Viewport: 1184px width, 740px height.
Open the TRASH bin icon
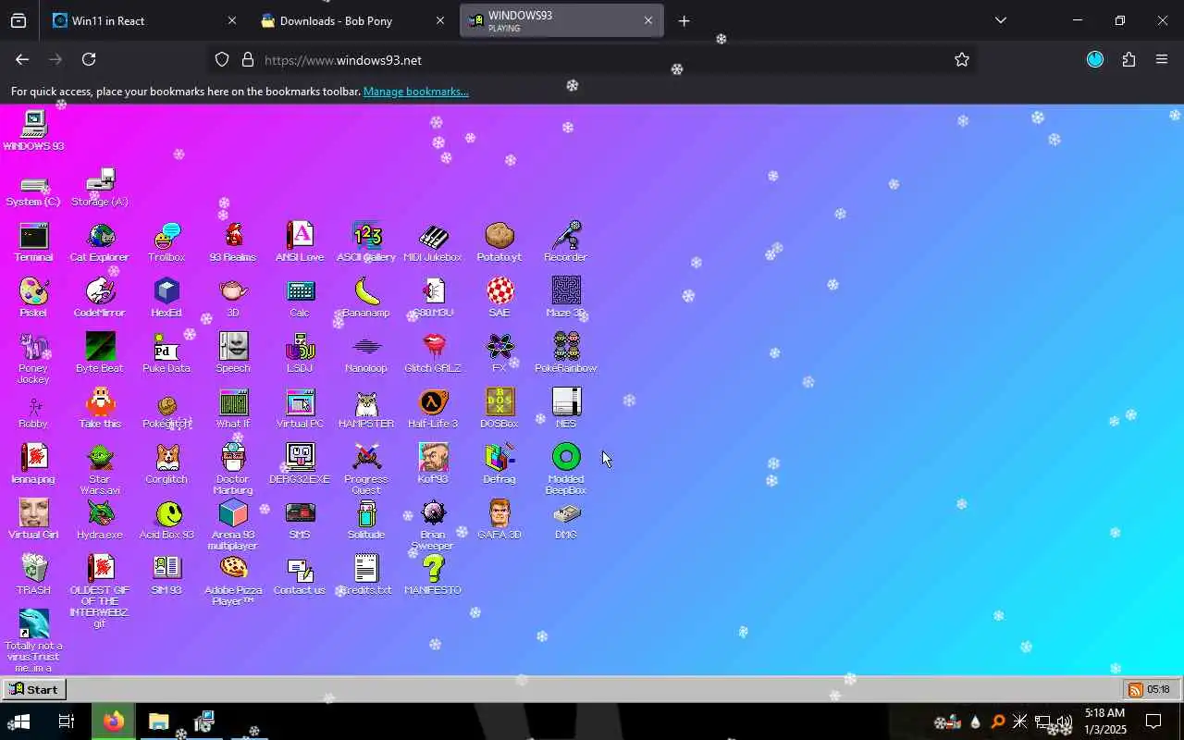coord(33,575)
